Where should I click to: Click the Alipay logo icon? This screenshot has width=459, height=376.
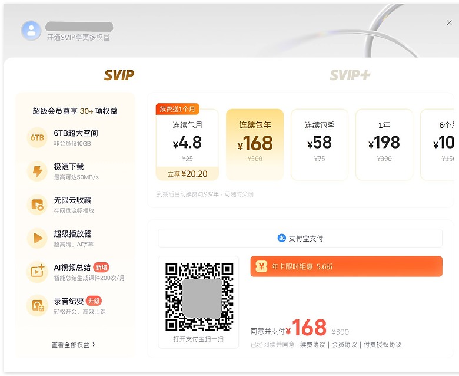pyautogui.click(x=282, y=238)
